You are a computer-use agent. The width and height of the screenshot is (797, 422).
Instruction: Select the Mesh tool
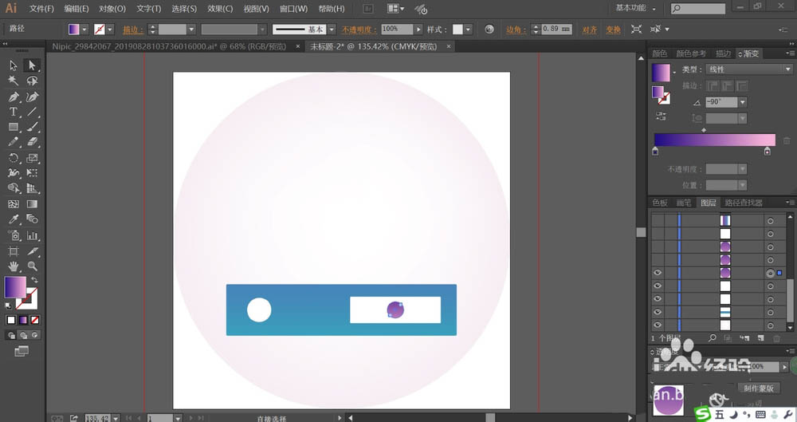[14, 204]
